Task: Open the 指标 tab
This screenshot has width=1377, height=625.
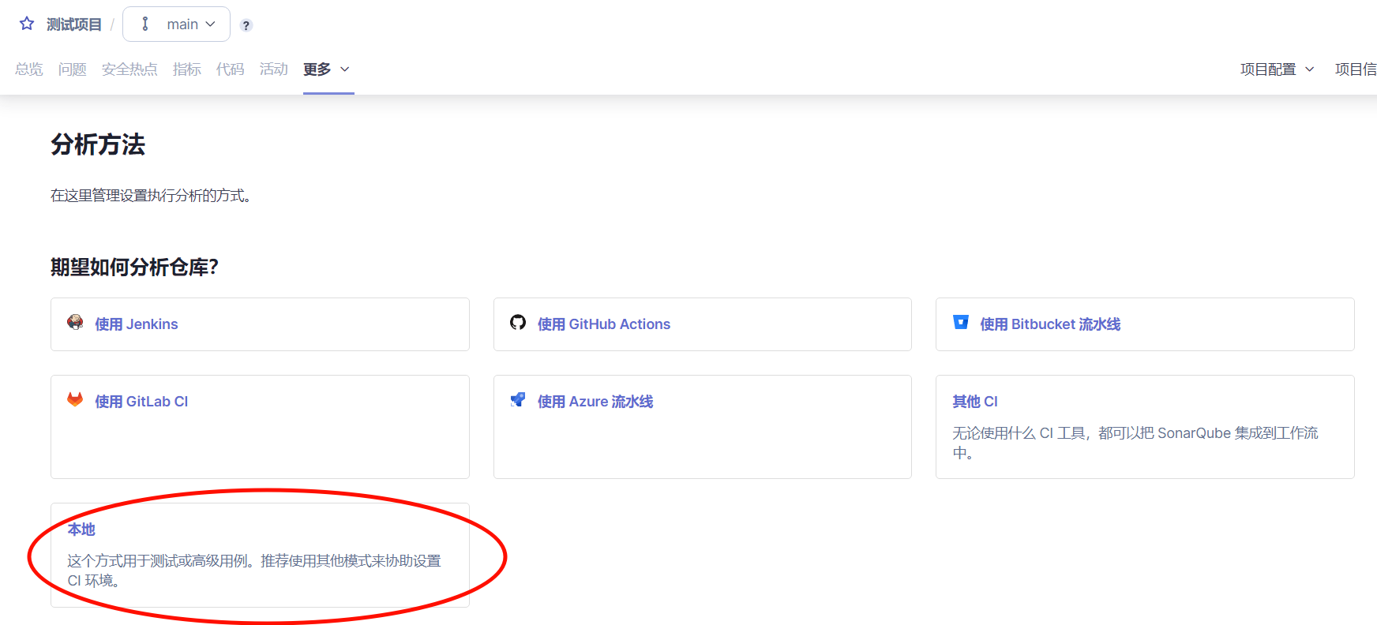Action: point(187,69)
